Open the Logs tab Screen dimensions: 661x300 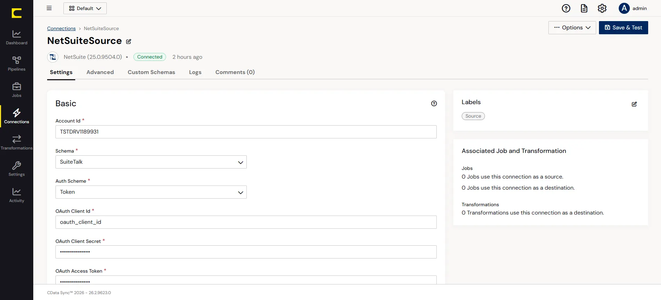195,72
